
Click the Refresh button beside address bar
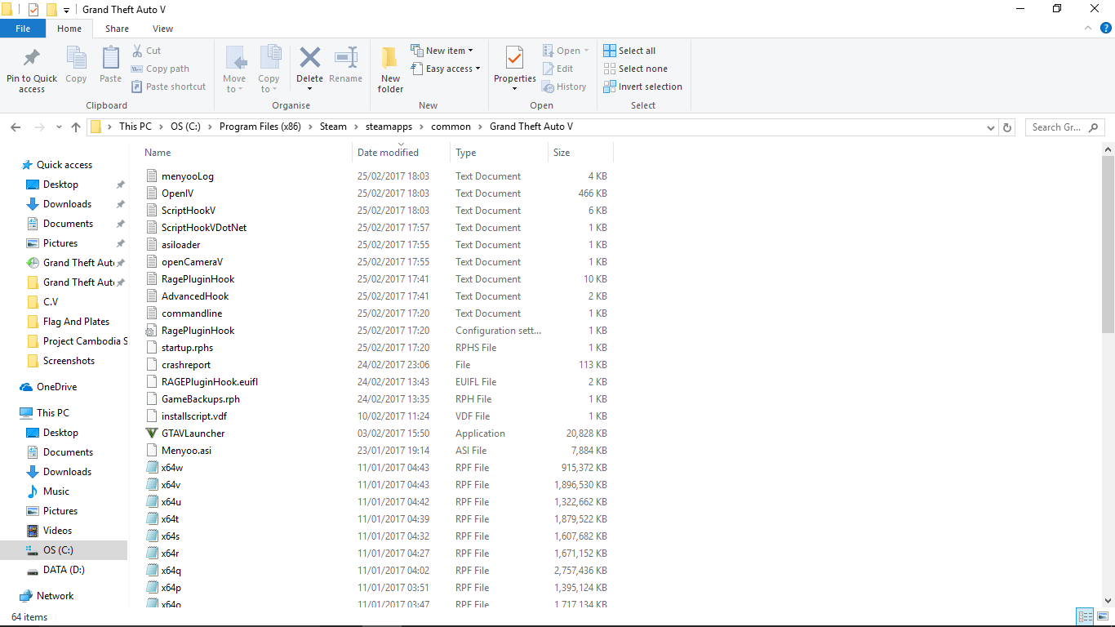1007,127
